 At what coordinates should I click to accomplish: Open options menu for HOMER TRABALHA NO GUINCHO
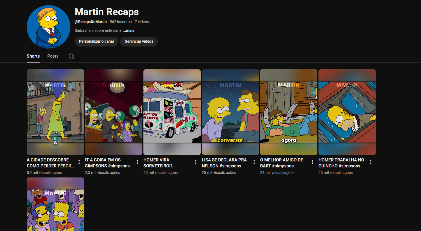[x=371, y=162]
